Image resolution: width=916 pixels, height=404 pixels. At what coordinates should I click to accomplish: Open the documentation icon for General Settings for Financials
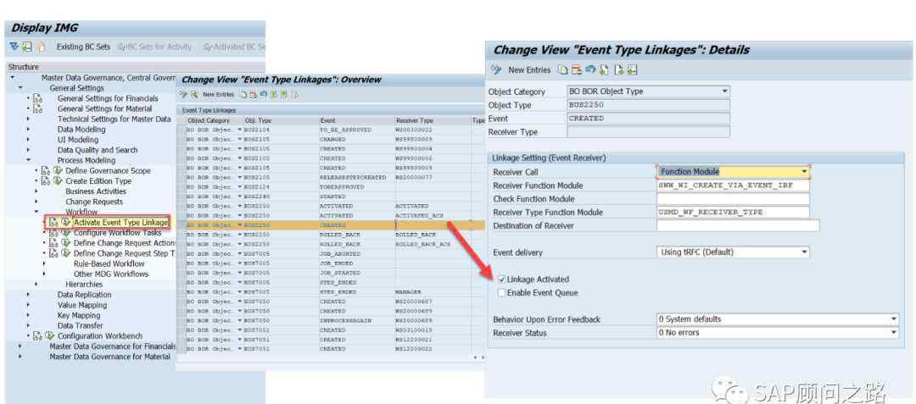(36, 98)
